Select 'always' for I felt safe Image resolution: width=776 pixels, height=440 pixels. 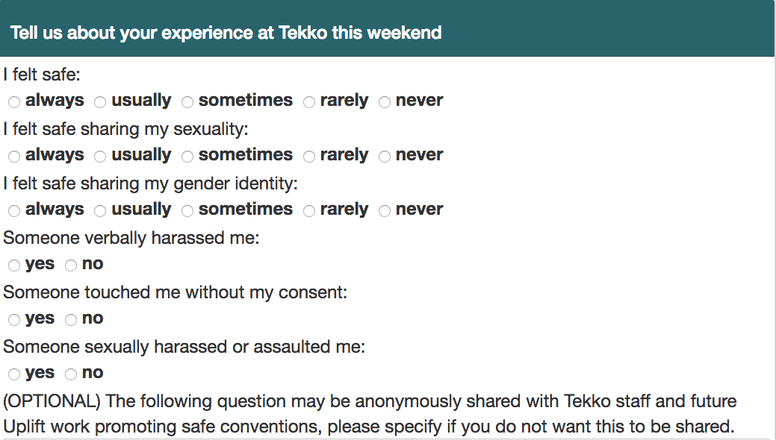(14, 102)
